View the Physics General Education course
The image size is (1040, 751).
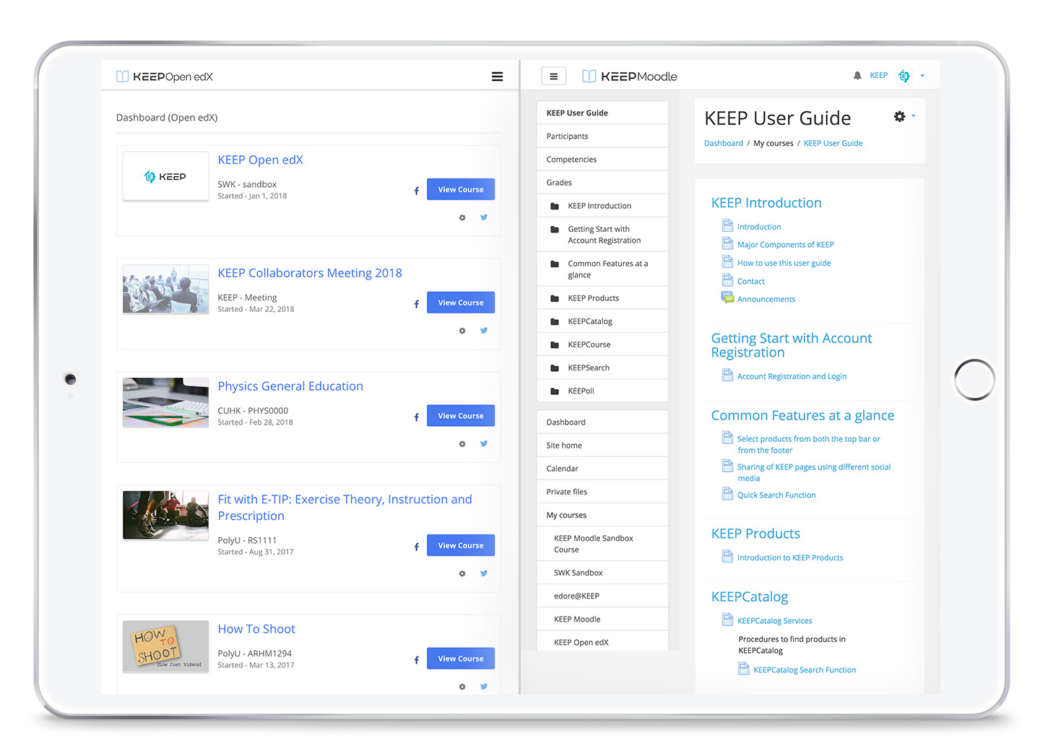pyautogui.click(x=461, y=416)
